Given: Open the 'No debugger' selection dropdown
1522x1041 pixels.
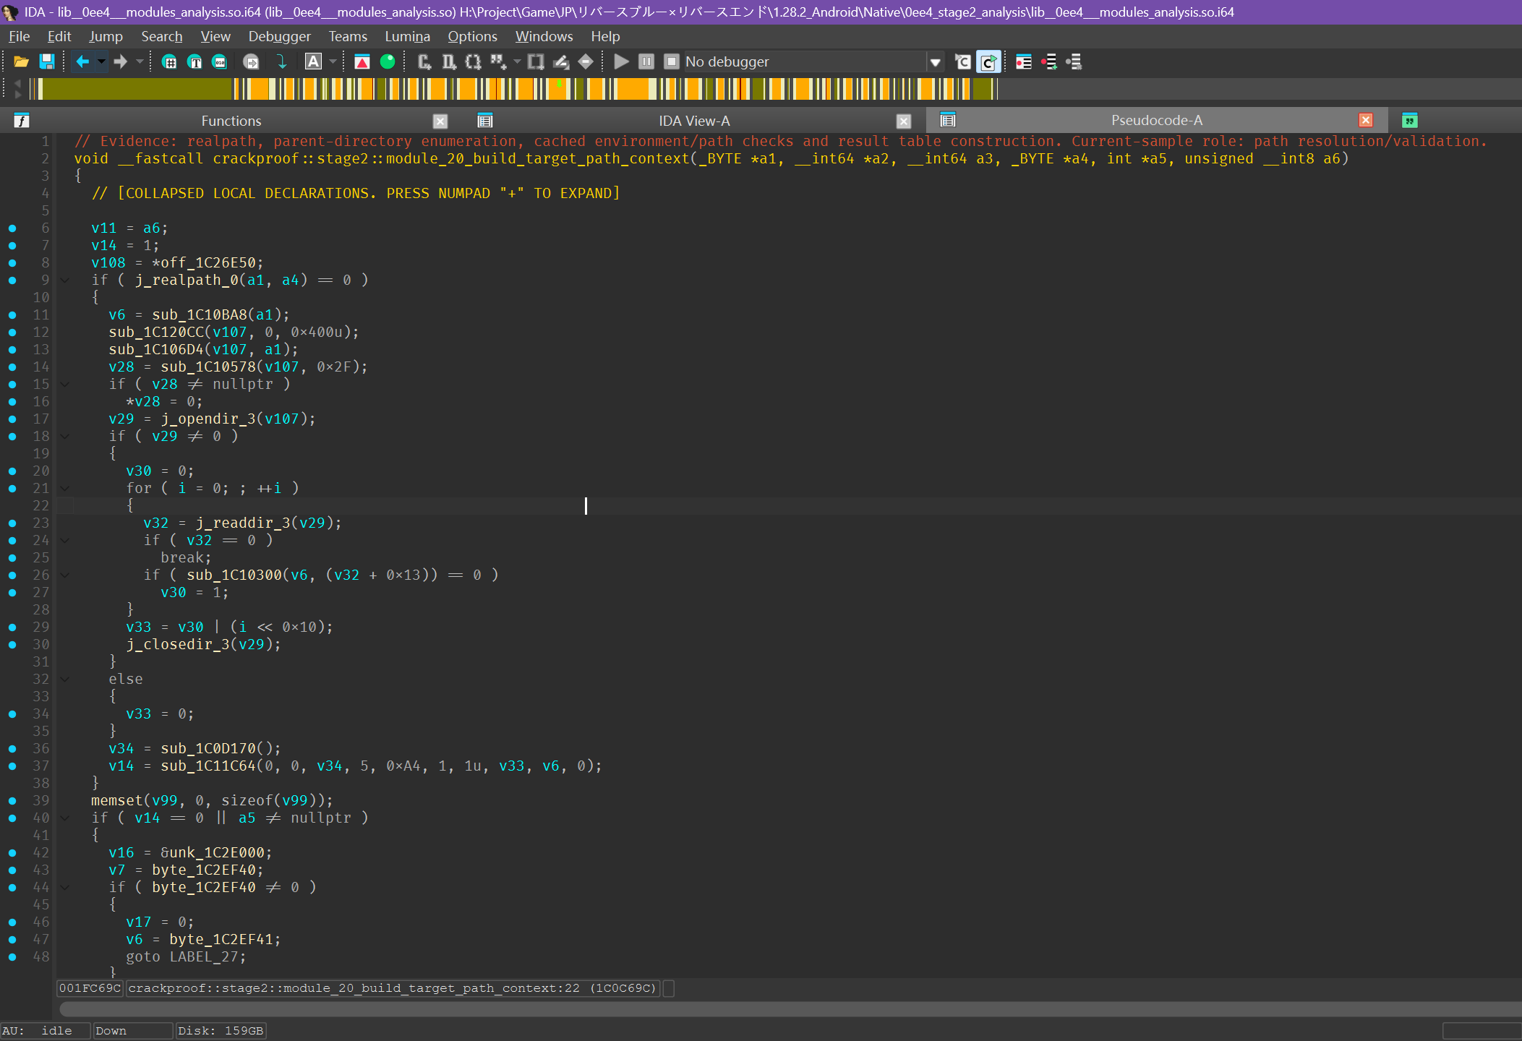Looking at the screenshot, I should pyautogui.click(x=935, y=62).
